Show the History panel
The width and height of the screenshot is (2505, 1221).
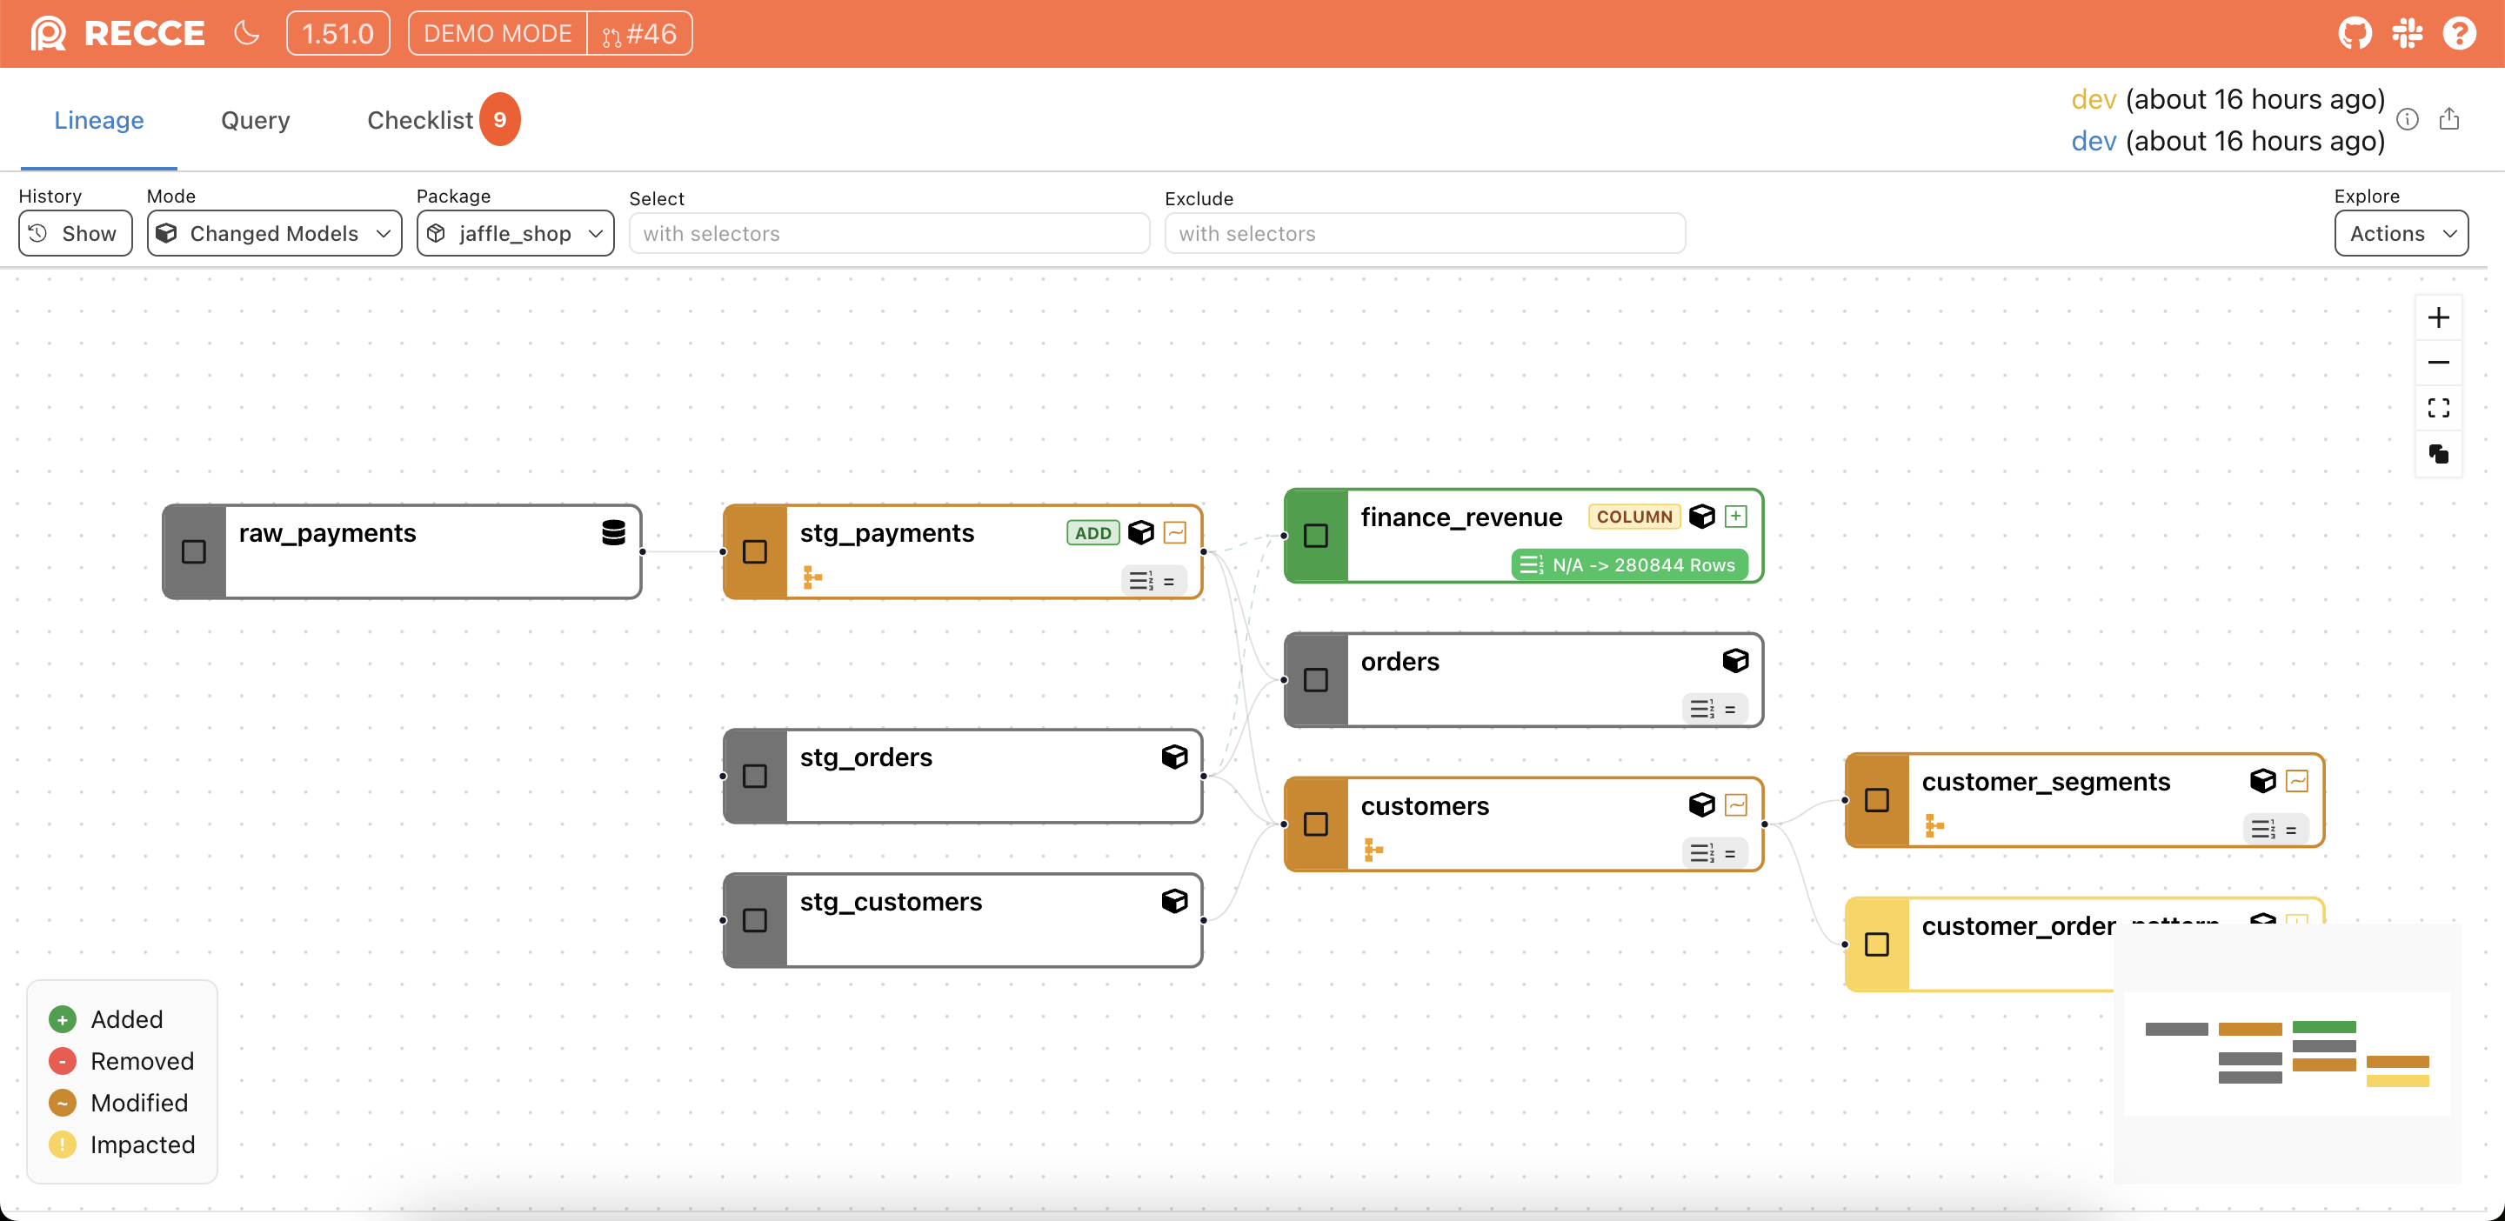tap(76, 233)
